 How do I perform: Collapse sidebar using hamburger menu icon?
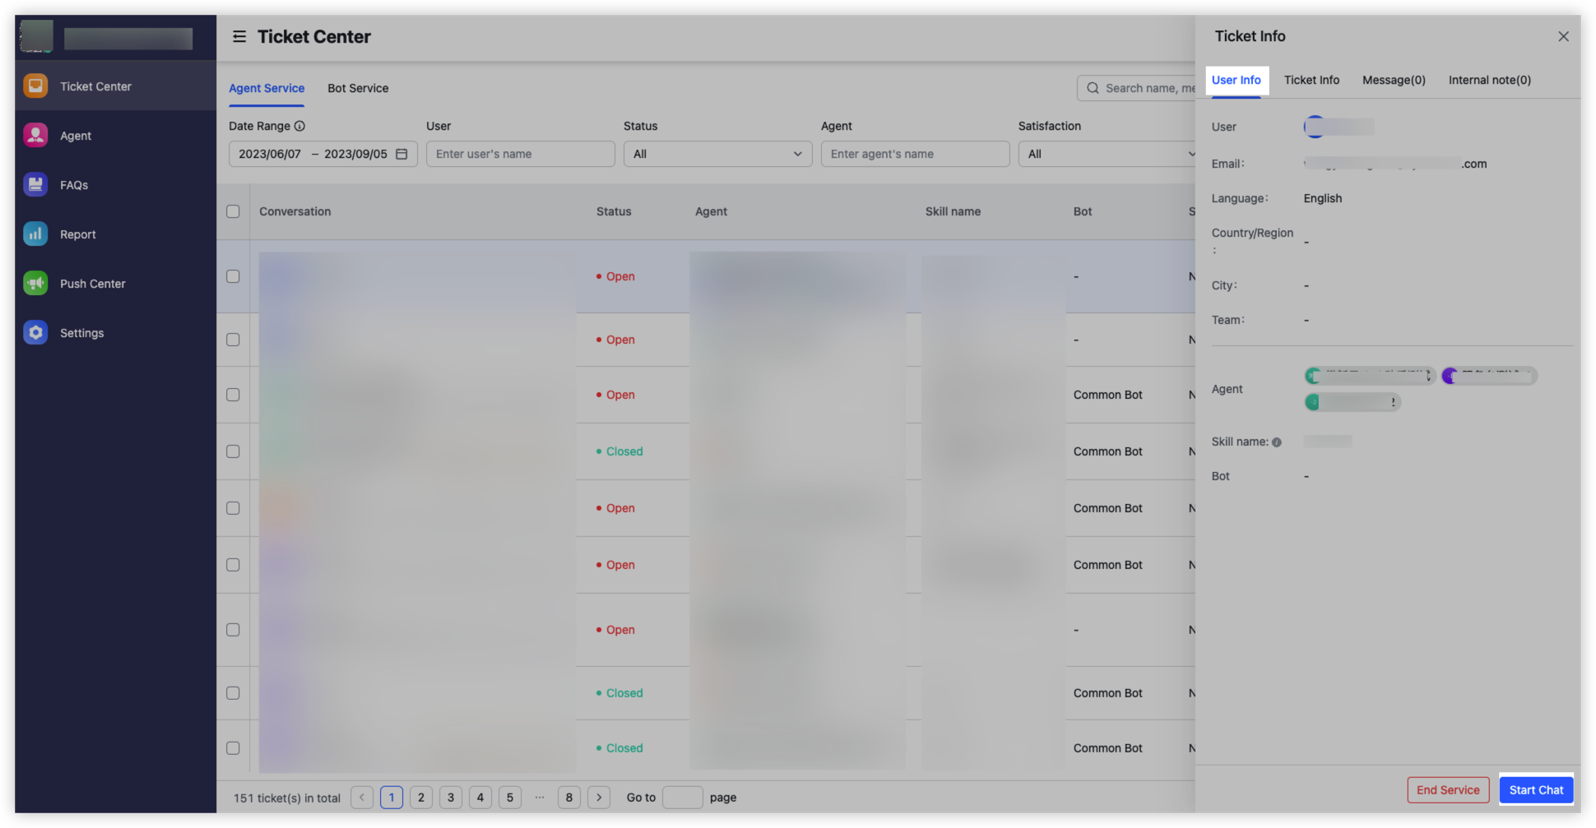pos(239,37)
